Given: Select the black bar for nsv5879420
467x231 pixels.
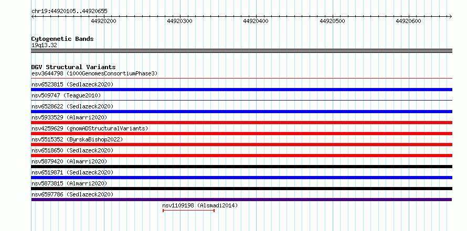Looking at the screenshot, I should pos(241,167).
